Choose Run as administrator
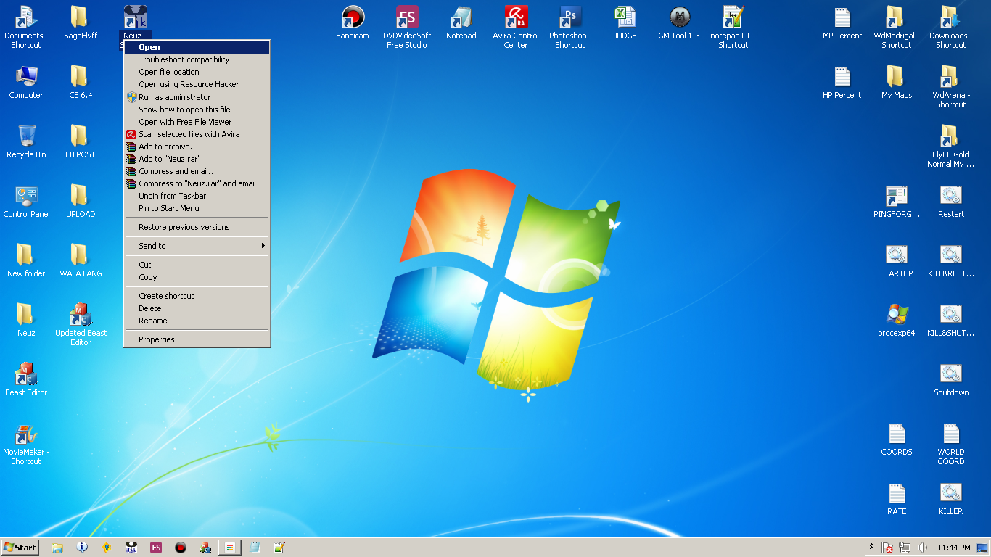The width and height of the screenshot is (991, 557). point(197,96)
